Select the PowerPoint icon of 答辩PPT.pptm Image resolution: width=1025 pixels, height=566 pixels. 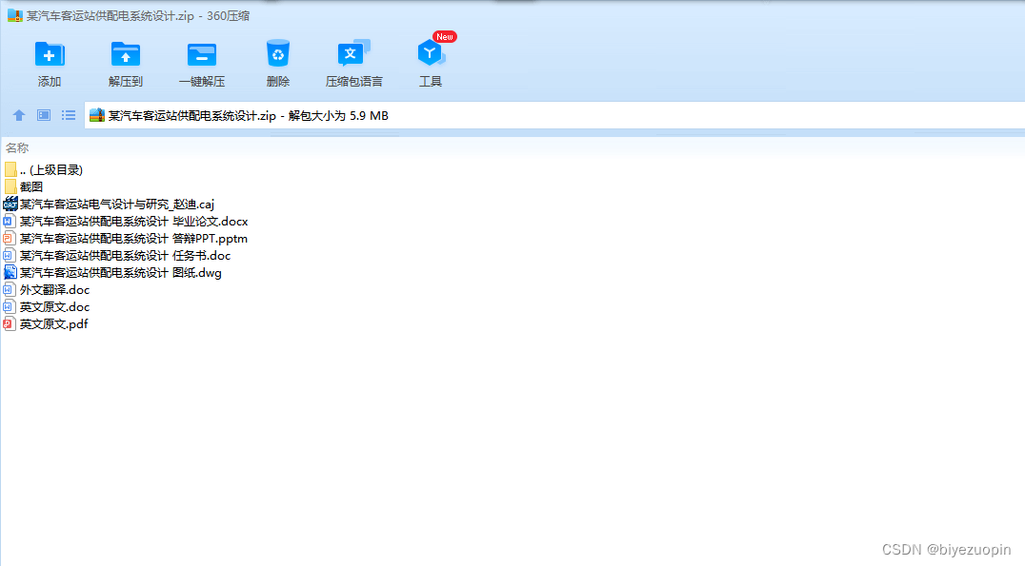(x=10, y=238)
